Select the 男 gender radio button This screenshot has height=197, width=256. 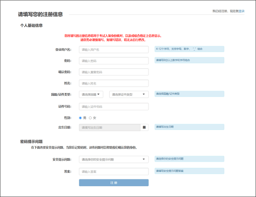click(x=80, y=118)
